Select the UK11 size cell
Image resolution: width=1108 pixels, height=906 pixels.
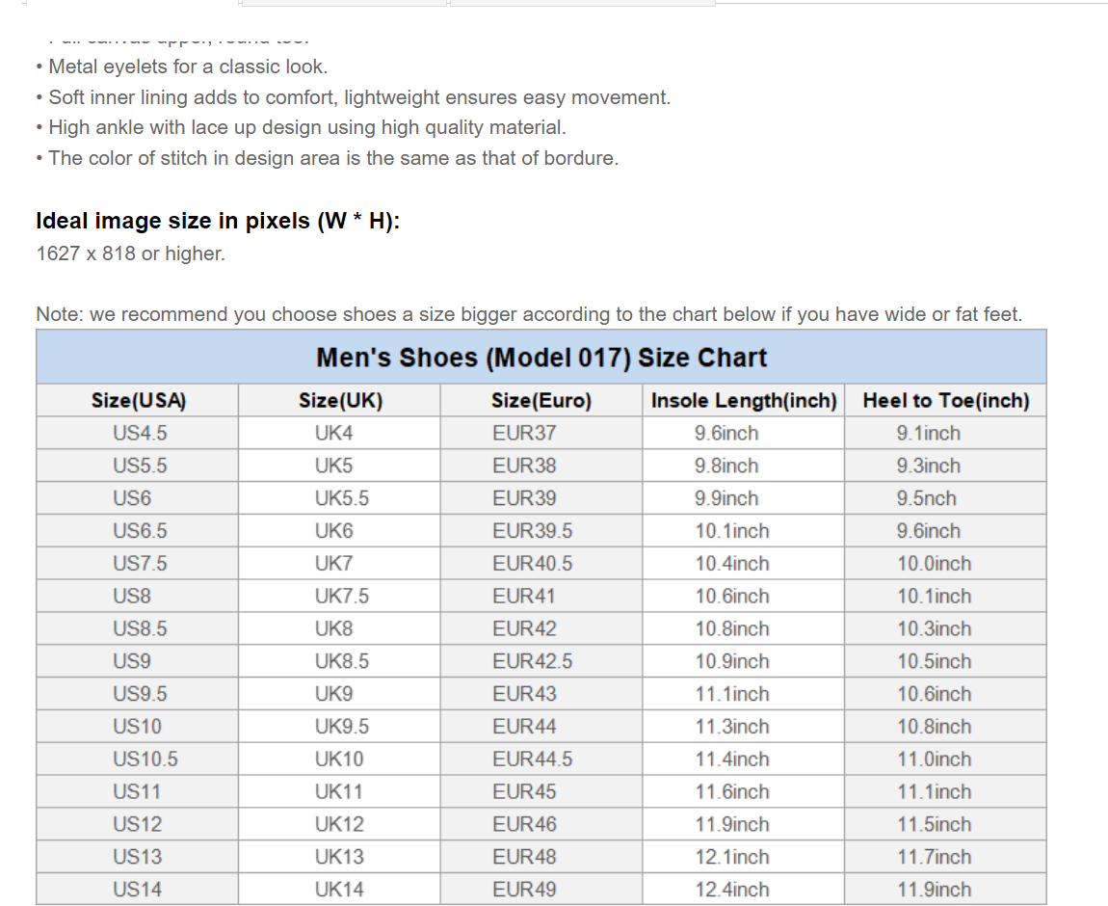[x=339, y=791]
